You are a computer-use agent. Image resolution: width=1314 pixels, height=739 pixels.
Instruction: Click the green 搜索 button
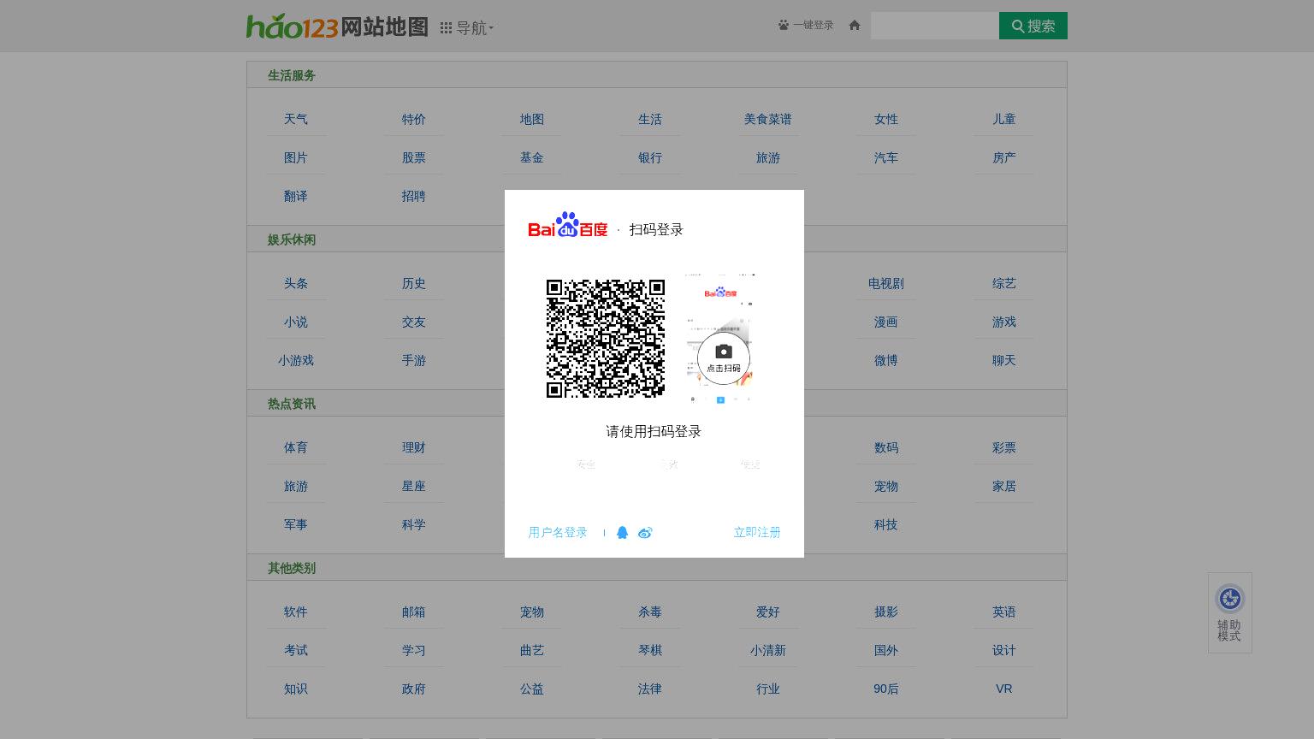point(1033,26)
